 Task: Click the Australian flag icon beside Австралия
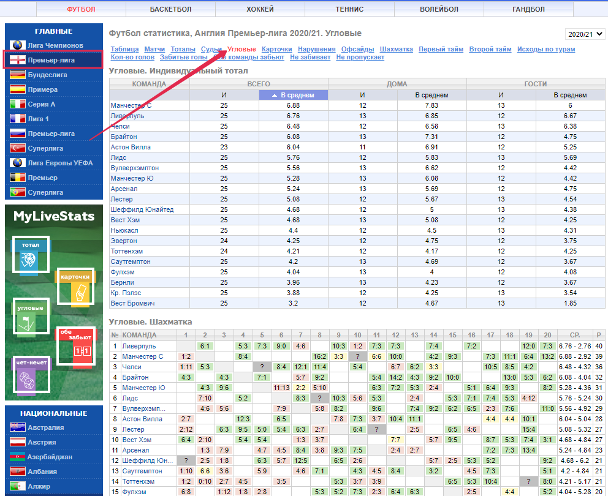pyautogui.click(x=18, y=427)
